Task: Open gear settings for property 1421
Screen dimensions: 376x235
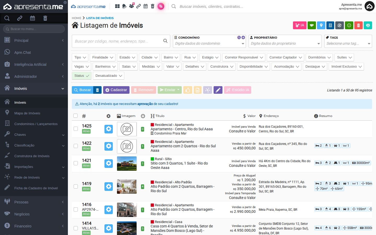Action: [109, 163]
